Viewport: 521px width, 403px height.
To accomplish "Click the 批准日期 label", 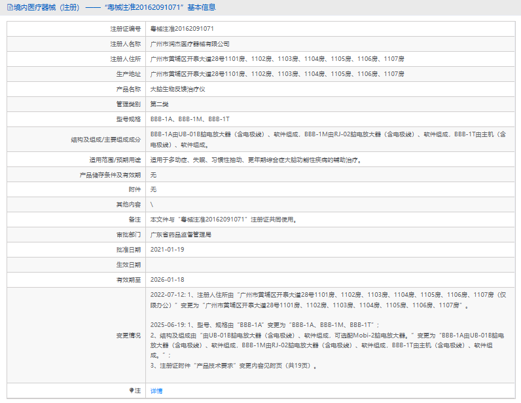I will click(128, 250).
